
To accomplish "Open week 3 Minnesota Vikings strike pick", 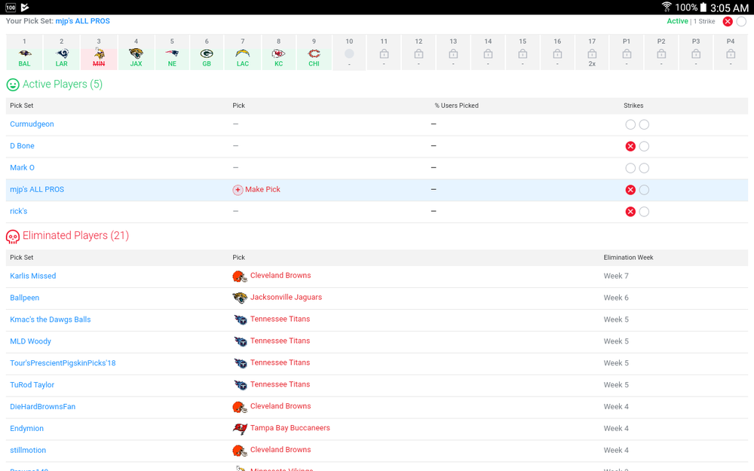I will (99, 53).
